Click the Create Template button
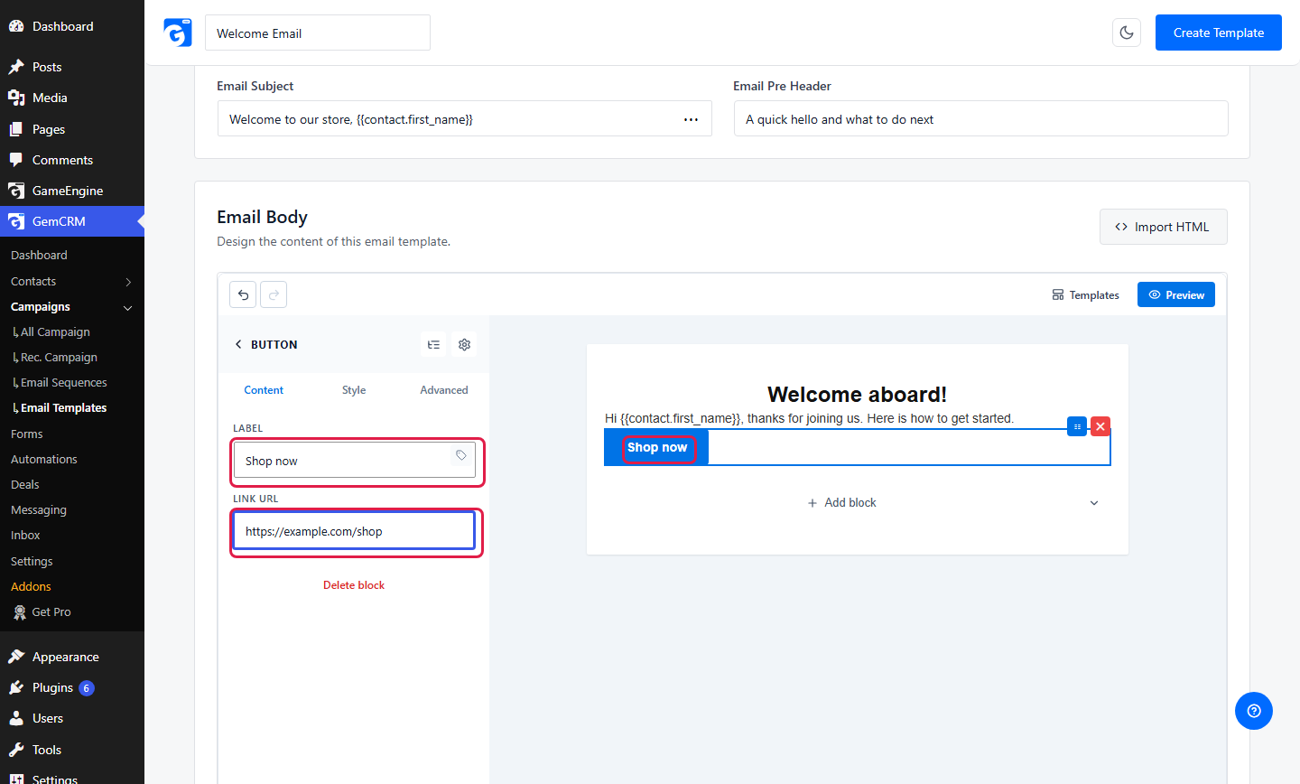The width and height of the screenshot is (1300, 784). (1219, 33)
